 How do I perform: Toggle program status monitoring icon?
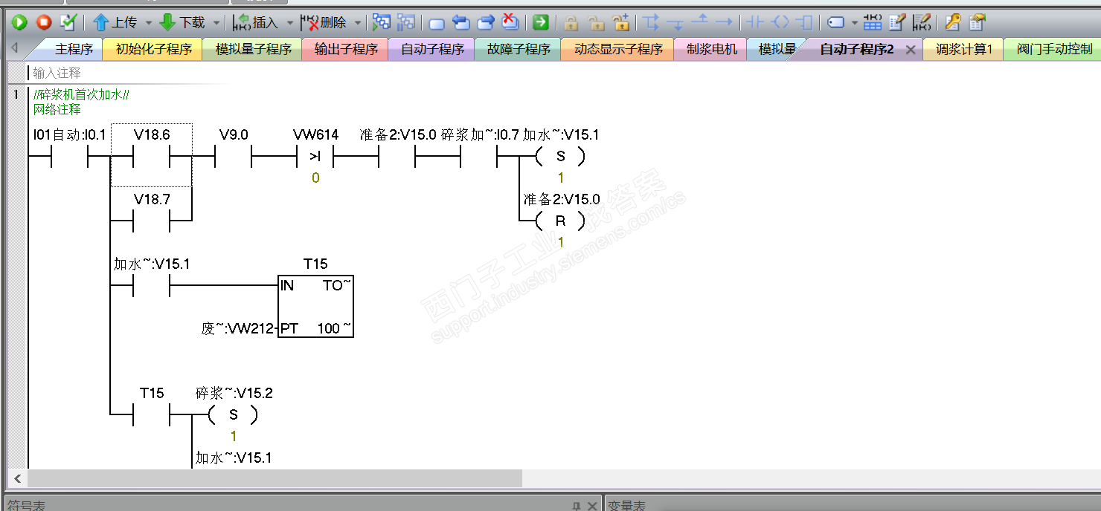coord(381,22)
